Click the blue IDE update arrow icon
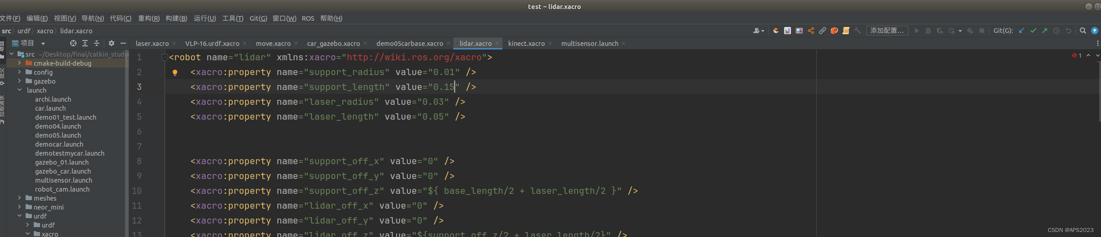The height and width of the screenshot is (237, 1101). click(1095, 31)
